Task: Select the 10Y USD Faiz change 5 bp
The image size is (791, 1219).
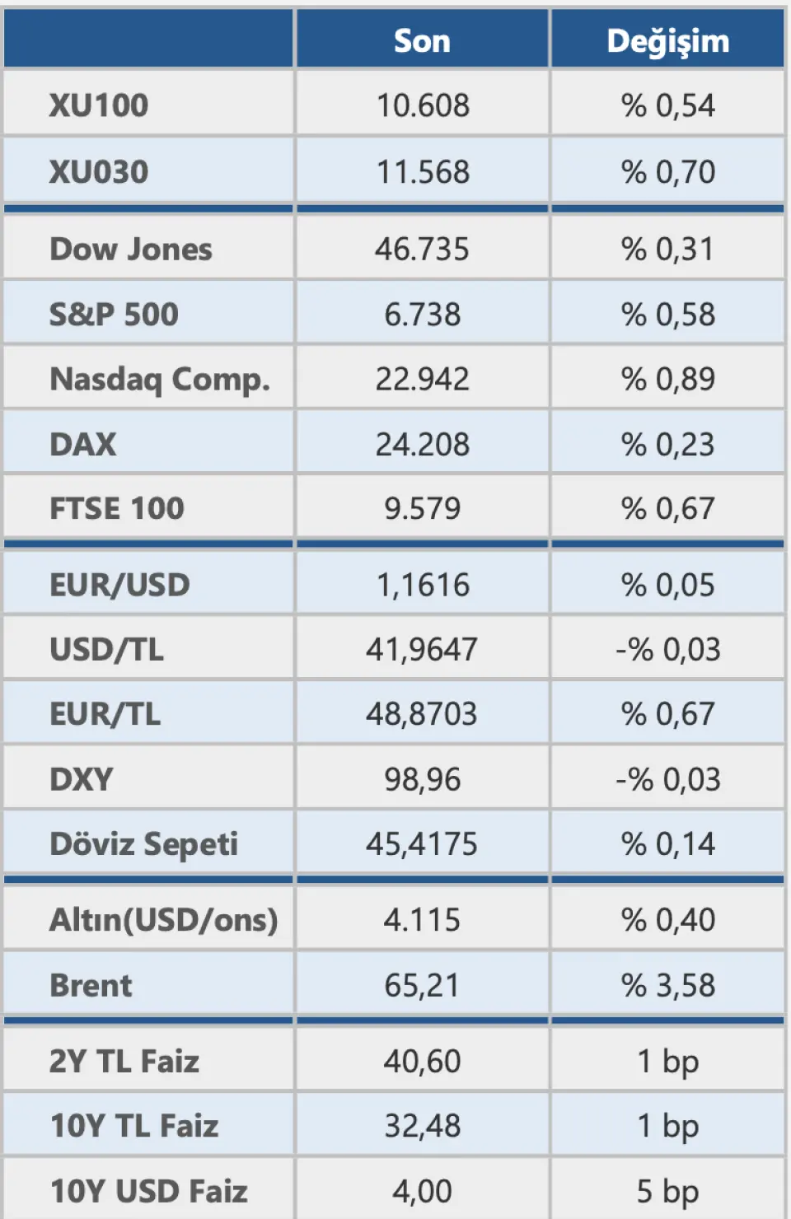Action: point(667,1191)
